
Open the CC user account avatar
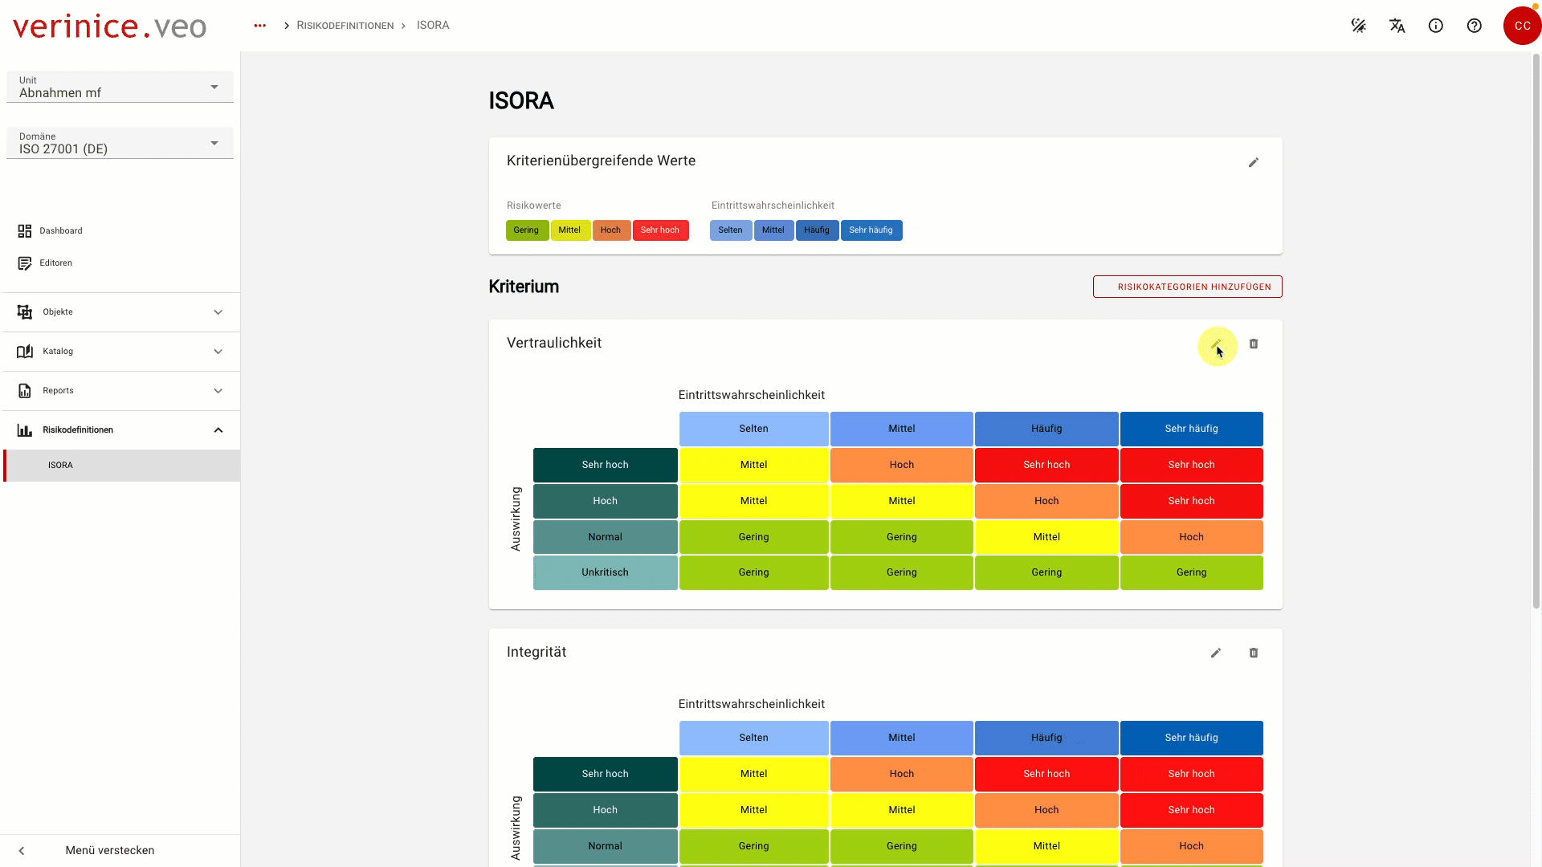[1522, 26]
